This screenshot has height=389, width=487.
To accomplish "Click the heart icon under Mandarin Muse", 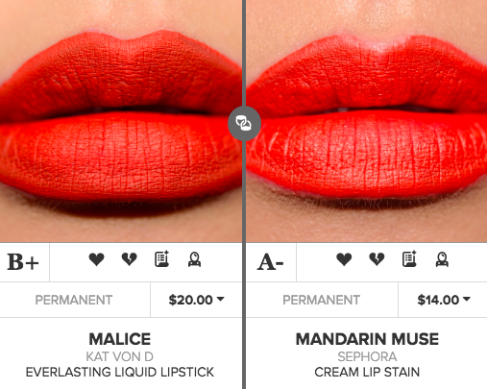I will [x=344, y=259].
